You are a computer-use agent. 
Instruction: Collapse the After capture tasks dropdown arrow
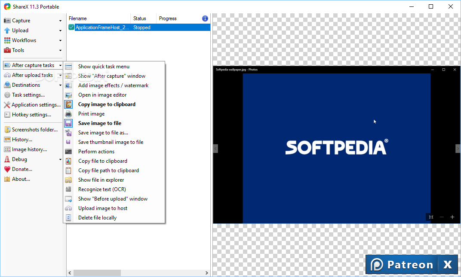[60, 66]
